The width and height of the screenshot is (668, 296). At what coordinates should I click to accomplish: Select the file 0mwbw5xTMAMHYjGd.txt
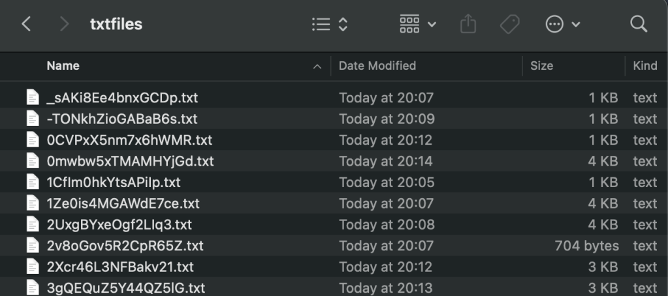(x=130, y=161)
